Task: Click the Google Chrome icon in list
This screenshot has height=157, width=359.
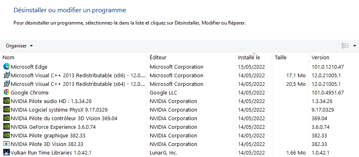Action: click(7, 92)
